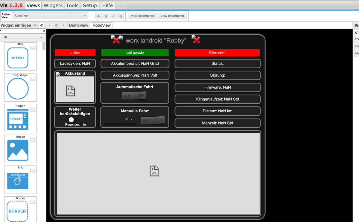The width and height of the screenshot is (359, 222).
Task: Select the Image widget icon
Action: point(18,150)
